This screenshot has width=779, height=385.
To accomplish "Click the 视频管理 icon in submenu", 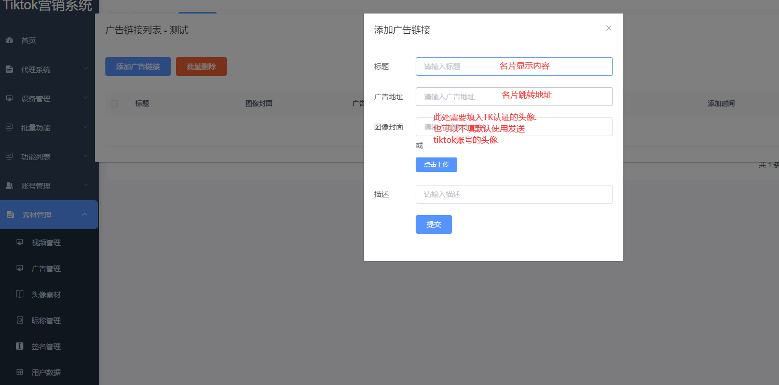I will (20, 243).
